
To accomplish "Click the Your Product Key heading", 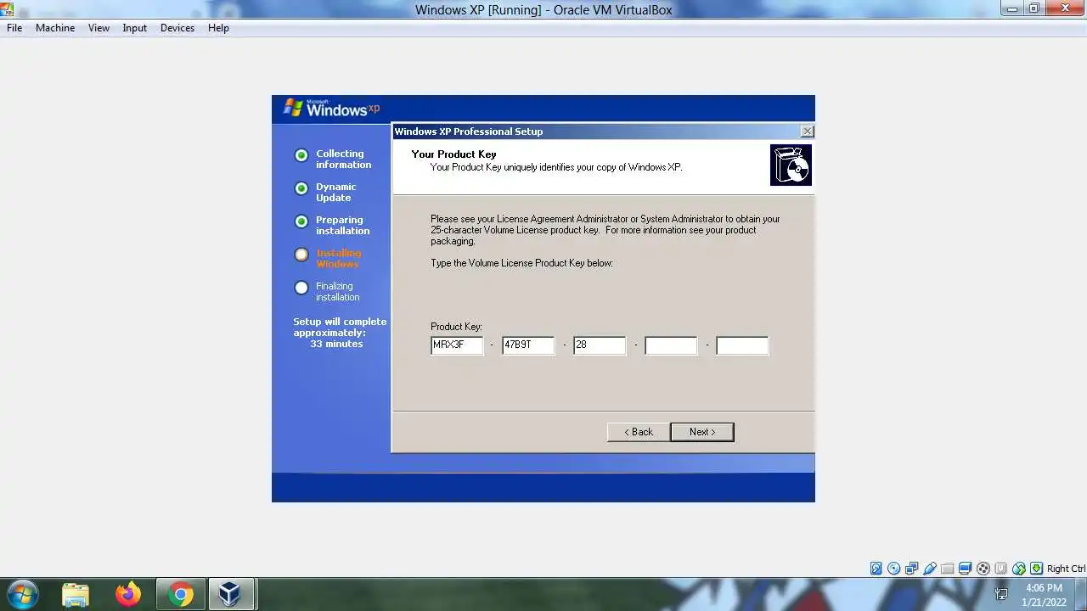I will [x=453, y=154].
